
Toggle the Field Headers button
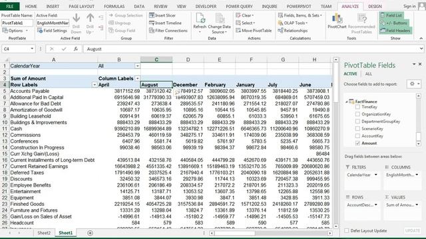[395, 31]
